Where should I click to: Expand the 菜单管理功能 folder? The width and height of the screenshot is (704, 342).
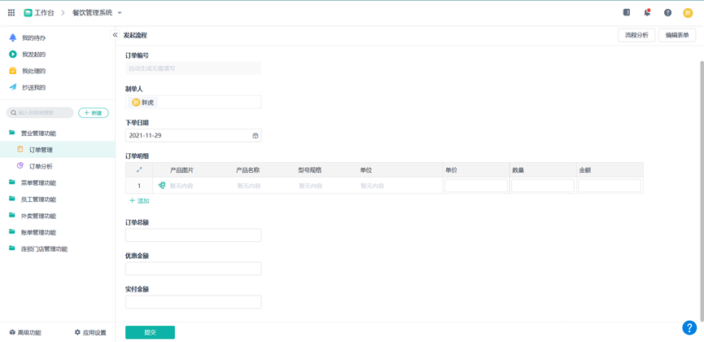(x=38, y=183)
